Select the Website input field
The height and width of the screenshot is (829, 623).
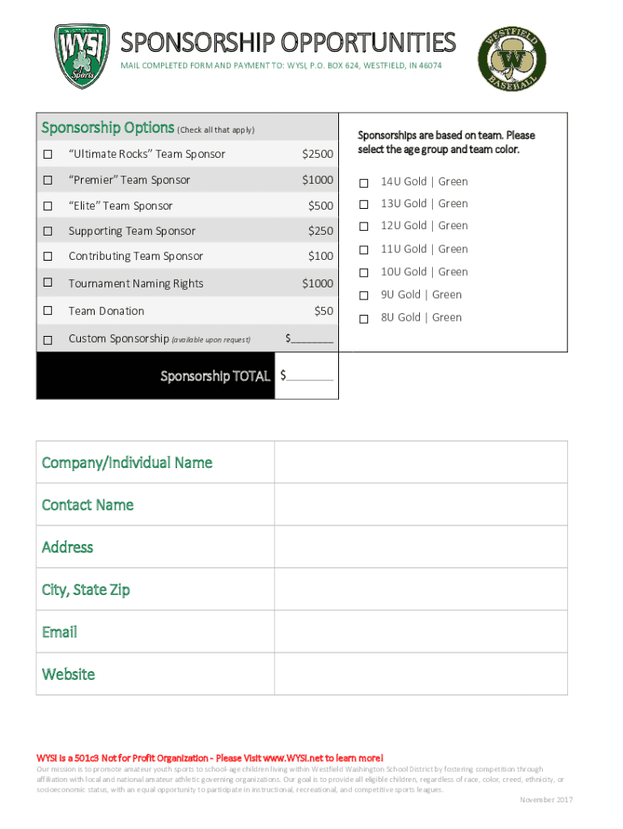[x=421, y=674]
